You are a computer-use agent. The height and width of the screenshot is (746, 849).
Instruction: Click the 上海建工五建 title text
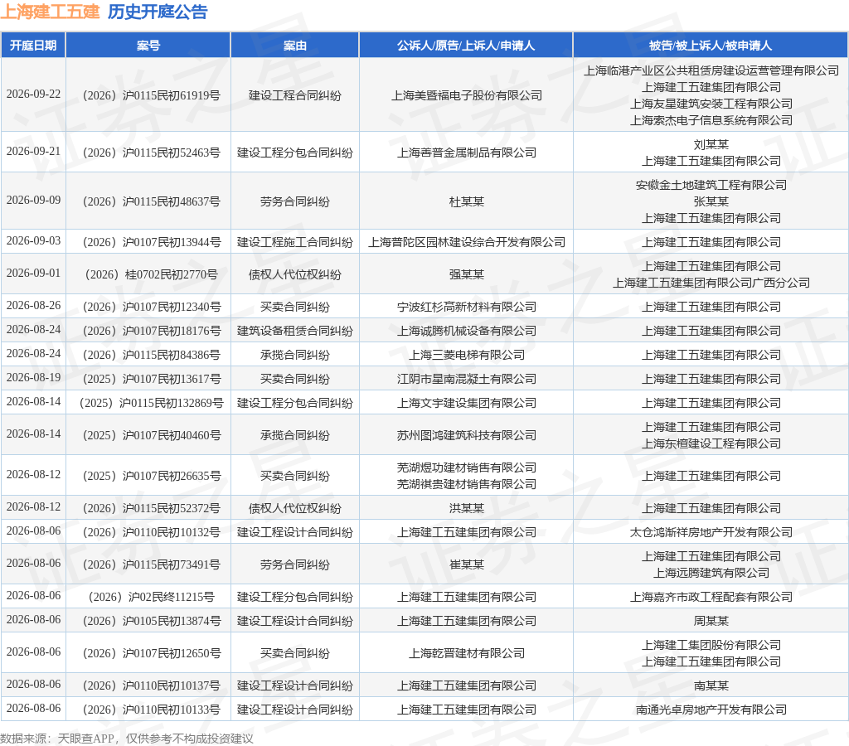coord(51,12)
